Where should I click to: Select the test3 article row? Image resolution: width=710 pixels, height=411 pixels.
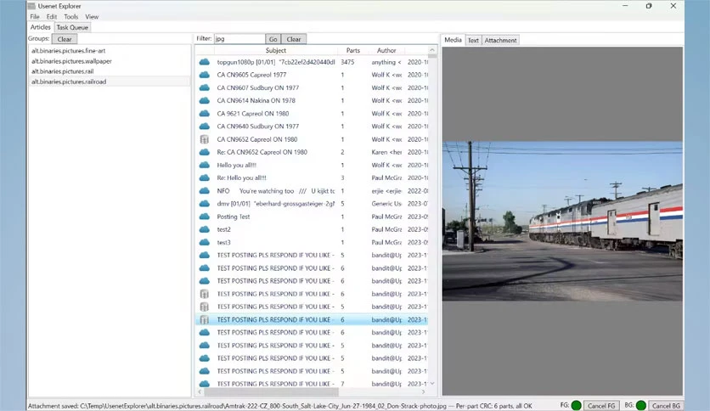312,243
